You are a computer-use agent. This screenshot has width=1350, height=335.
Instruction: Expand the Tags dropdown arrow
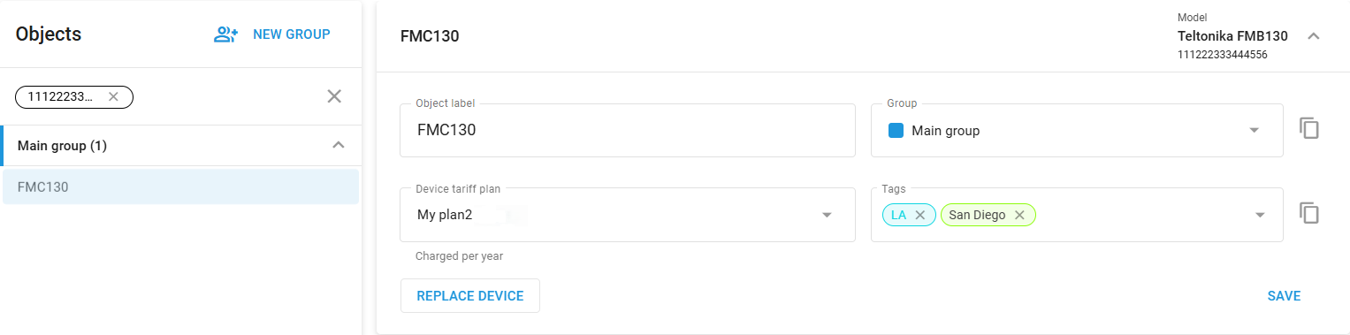click(x=1260, y=215)
